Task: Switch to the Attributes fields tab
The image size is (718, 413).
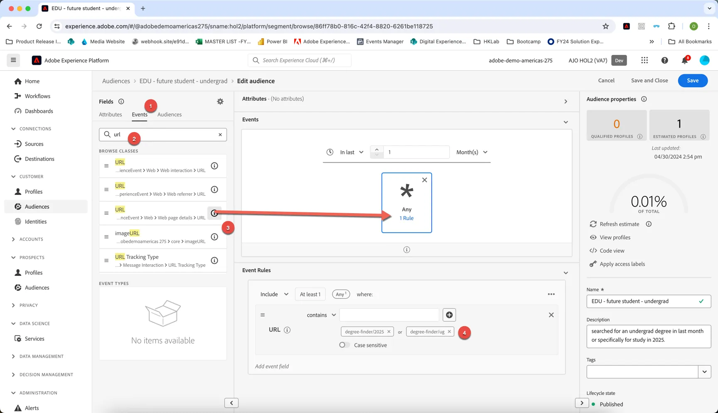Action: tap(111, 115)
